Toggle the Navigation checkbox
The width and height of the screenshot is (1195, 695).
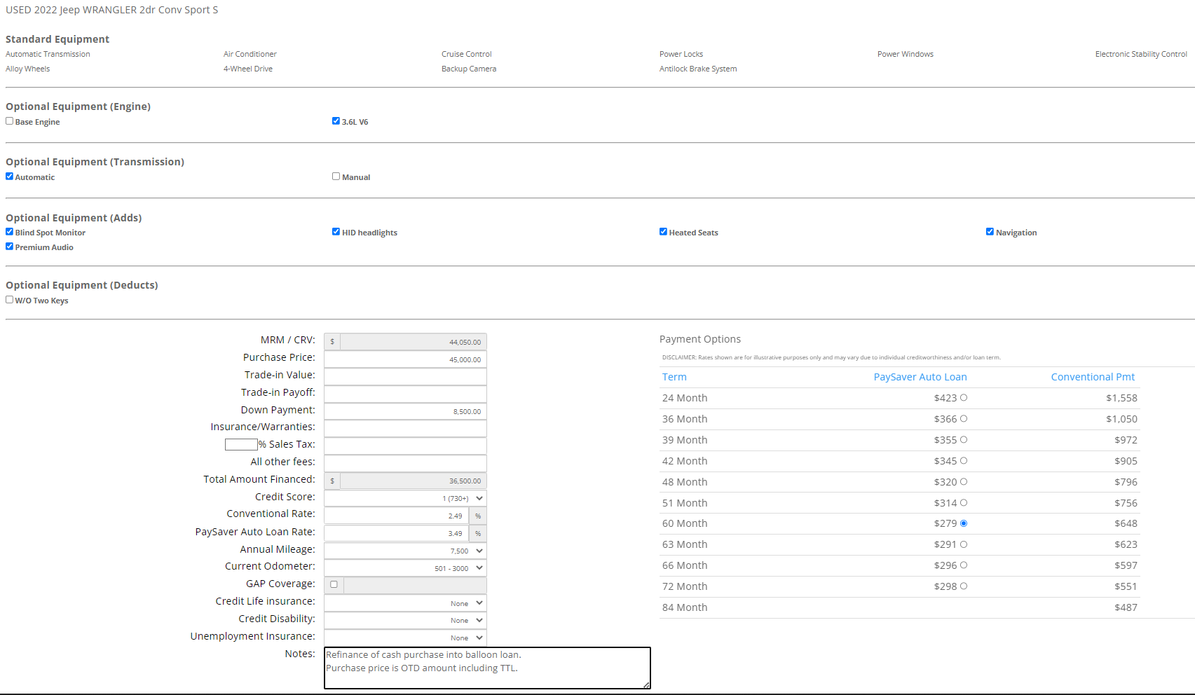(x=990, y=232)
